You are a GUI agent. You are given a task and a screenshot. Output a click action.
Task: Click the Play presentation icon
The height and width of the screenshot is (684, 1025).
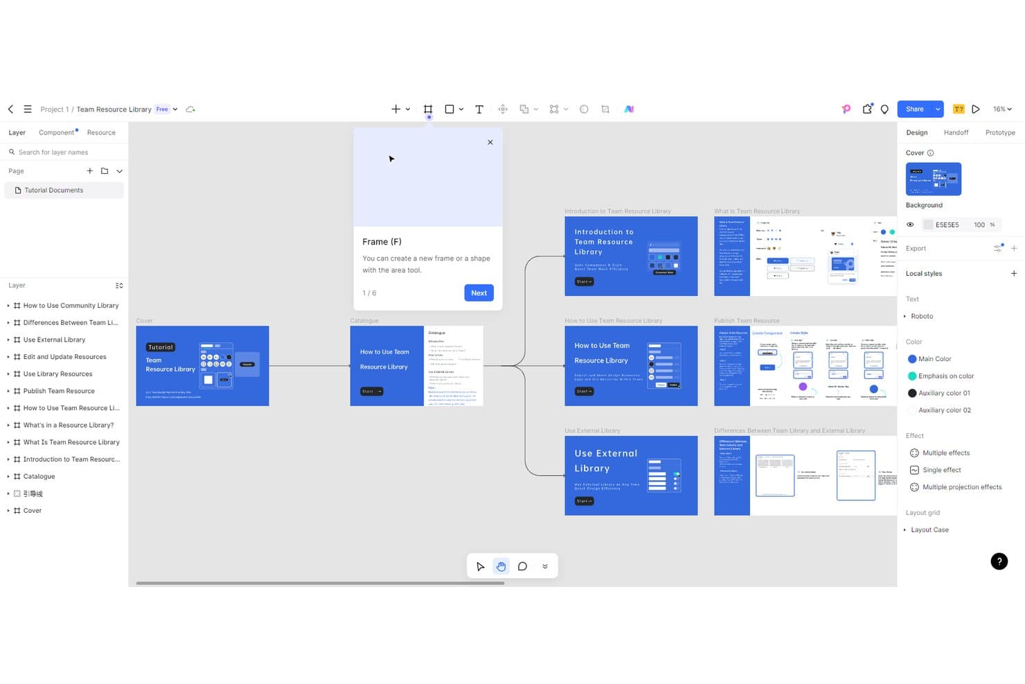point(976,109)
